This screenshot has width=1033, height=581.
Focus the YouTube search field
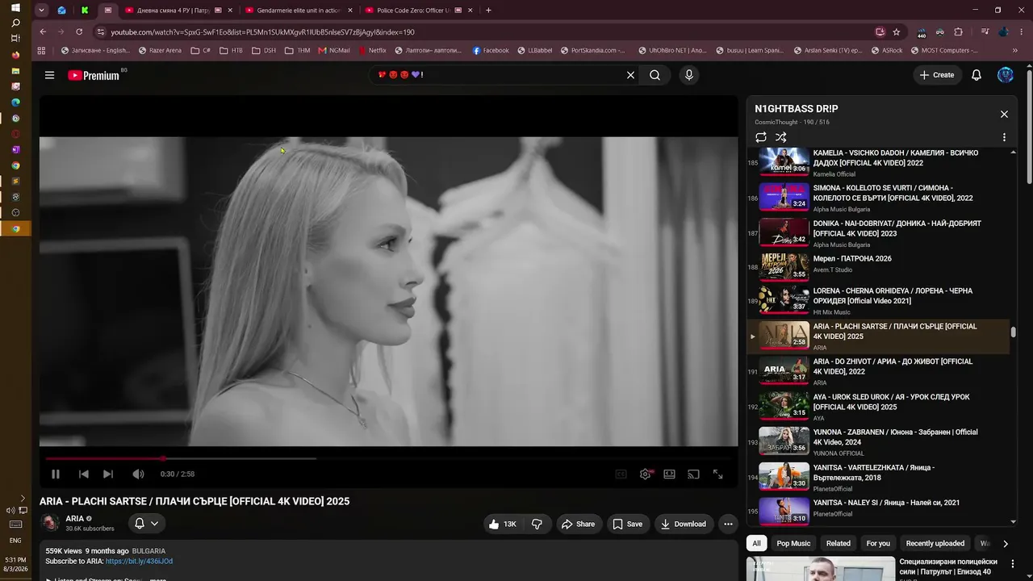(496, 75)
